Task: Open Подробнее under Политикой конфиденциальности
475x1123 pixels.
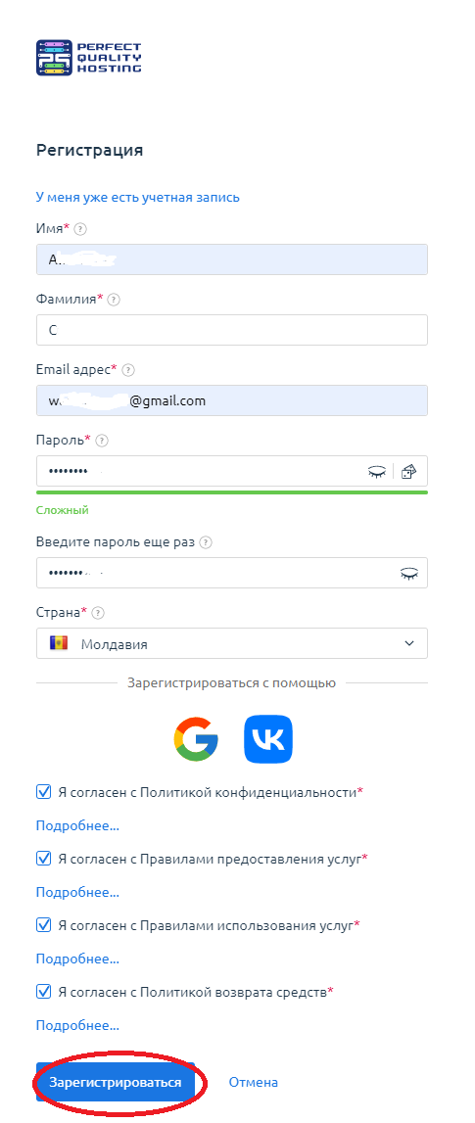Action: click(77, 825)
